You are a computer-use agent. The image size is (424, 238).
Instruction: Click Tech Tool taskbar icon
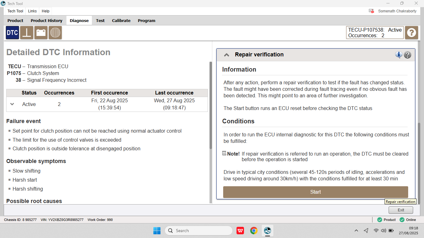click(x=268, y=231)
